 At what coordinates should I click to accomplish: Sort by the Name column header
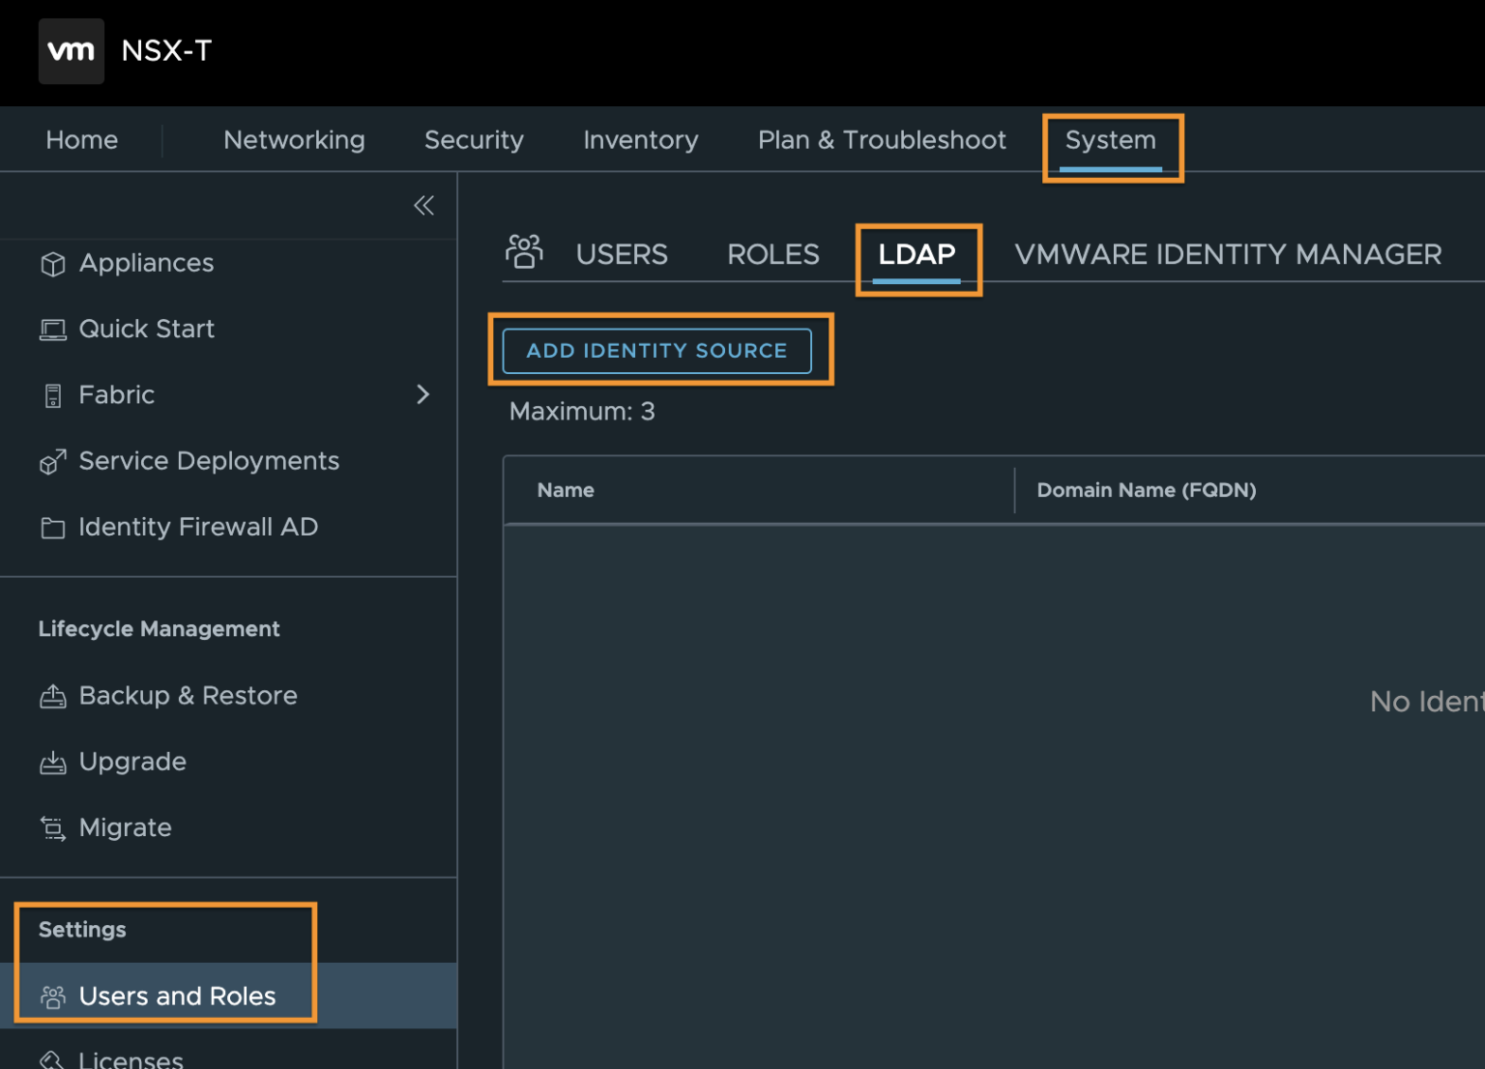click(x=566, y=490)
